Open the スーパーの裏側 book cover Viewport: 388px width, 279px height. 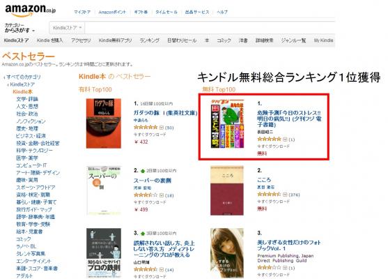point(104,190)
